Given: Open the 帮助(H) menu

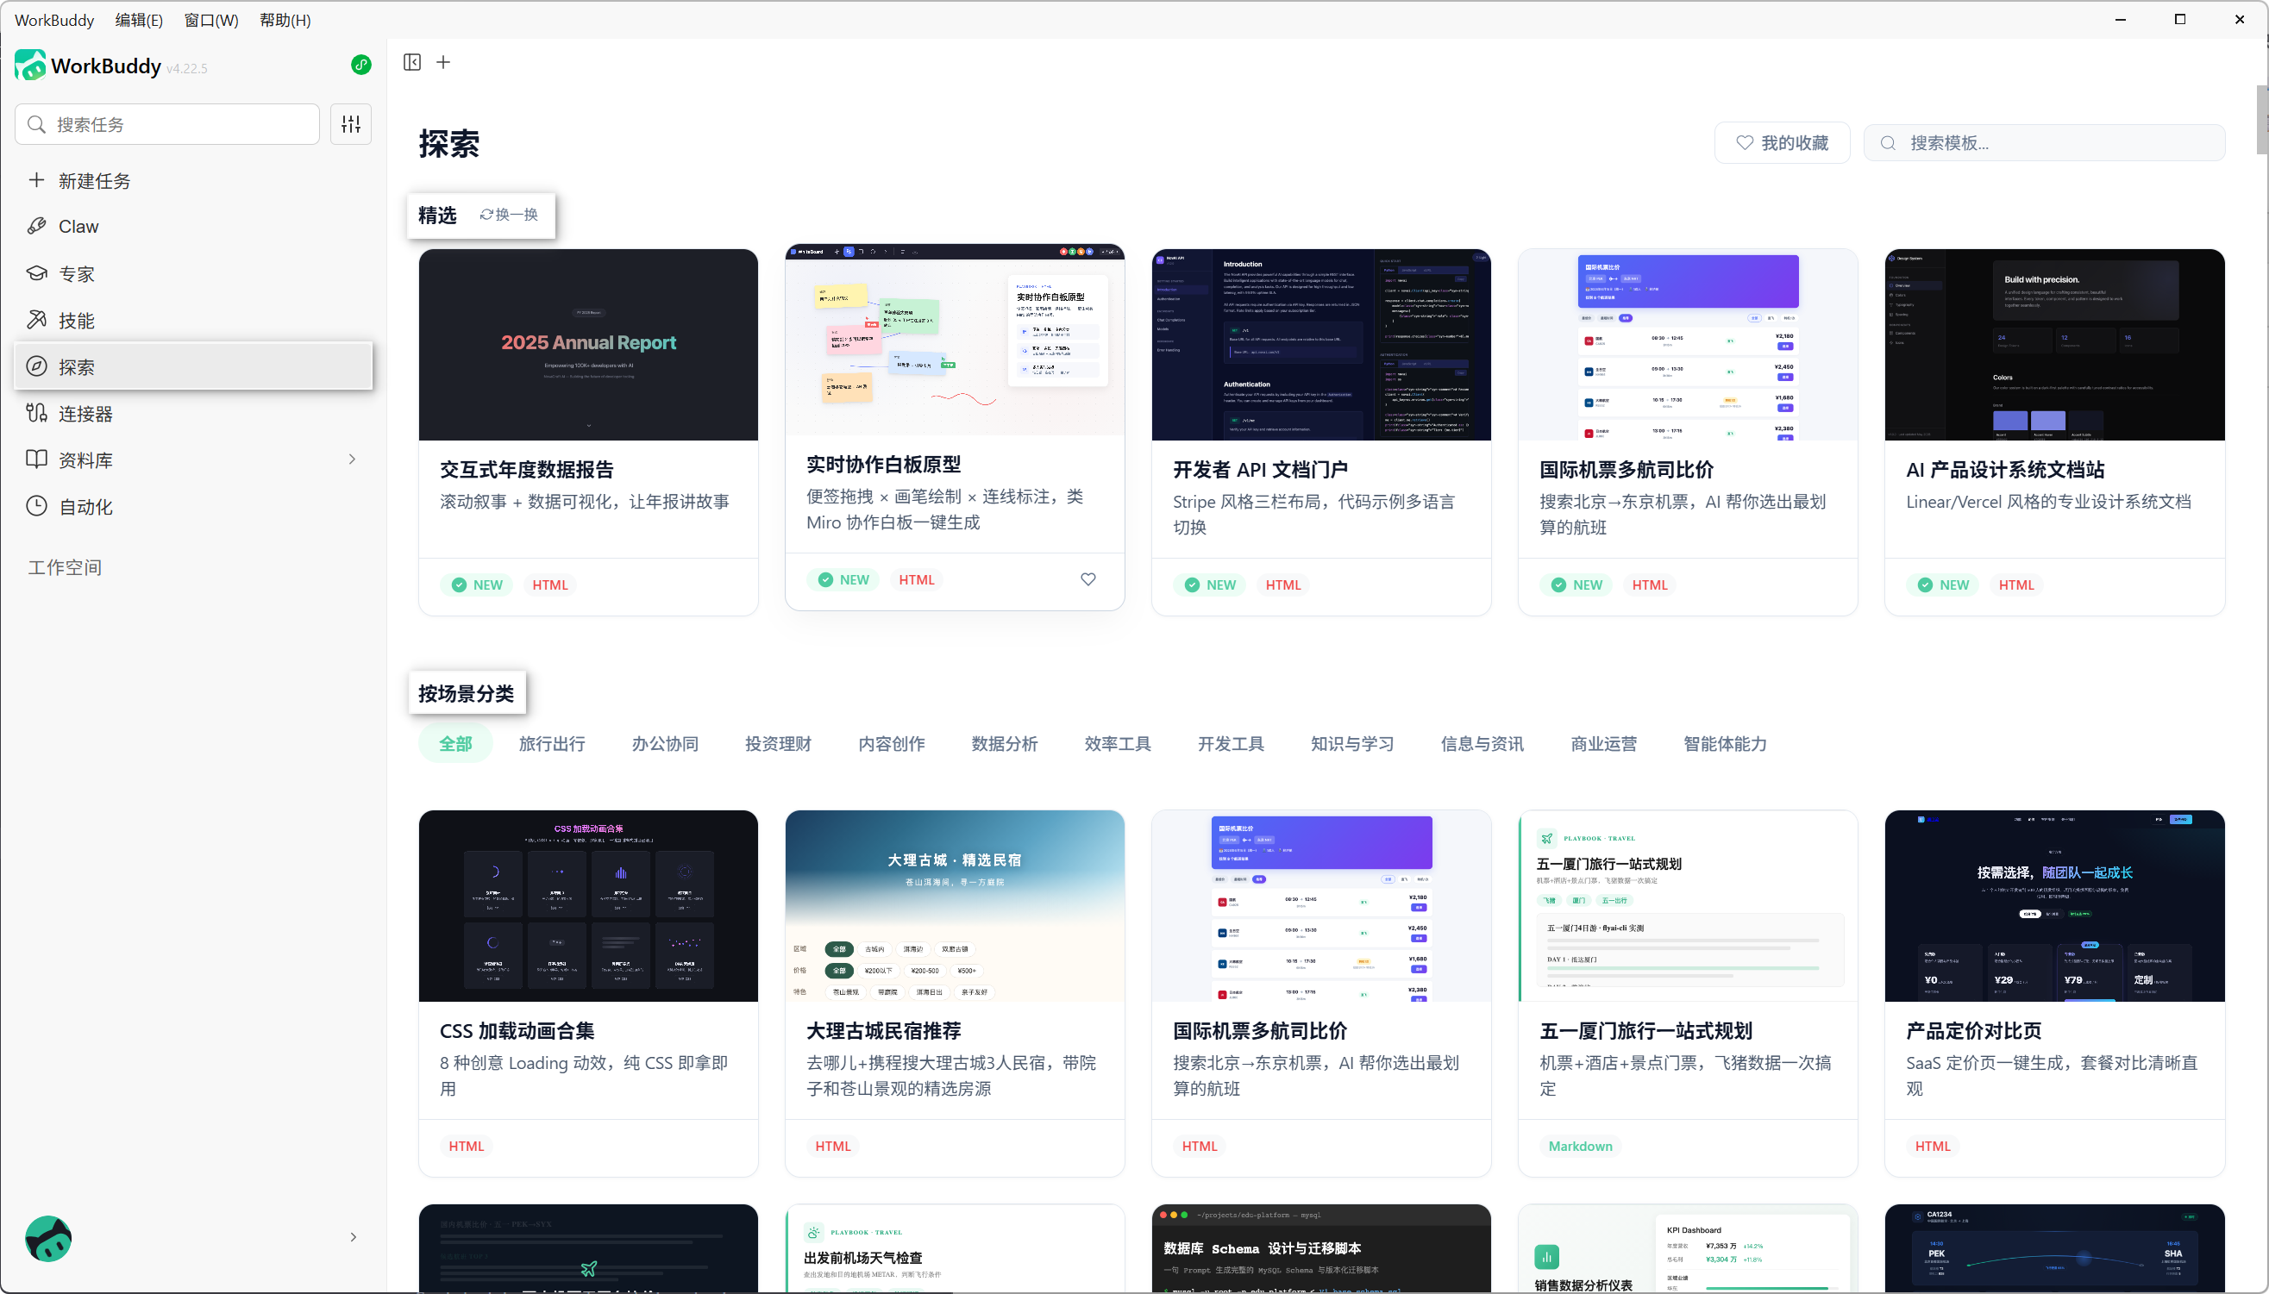Looking at the screenshot, I should click(x=285, y=20).
